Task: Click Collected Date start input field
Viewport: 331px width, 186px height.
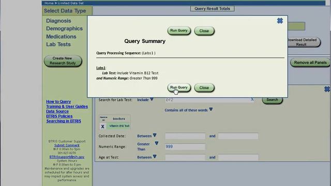Action: click(185, 136)
